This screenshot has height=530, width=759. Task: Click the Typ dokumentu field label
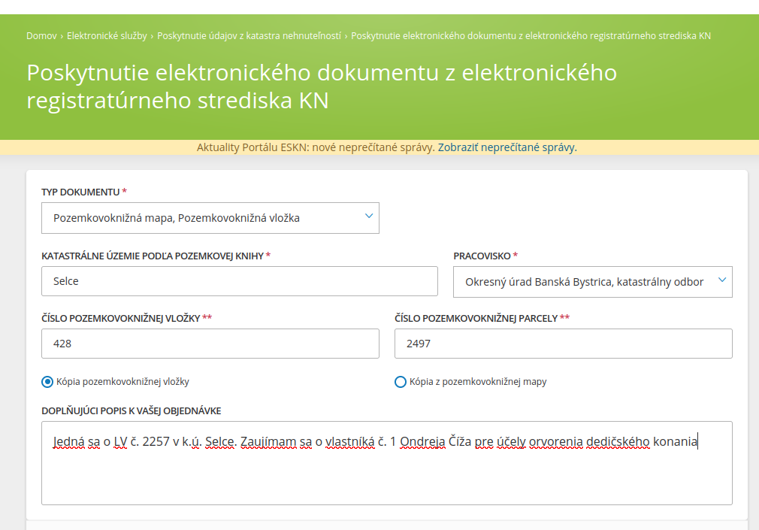(80, 192)
